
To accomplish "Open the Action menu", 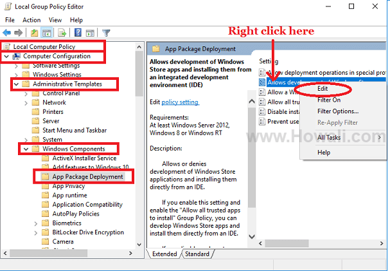I will click(x=31, y=20).
